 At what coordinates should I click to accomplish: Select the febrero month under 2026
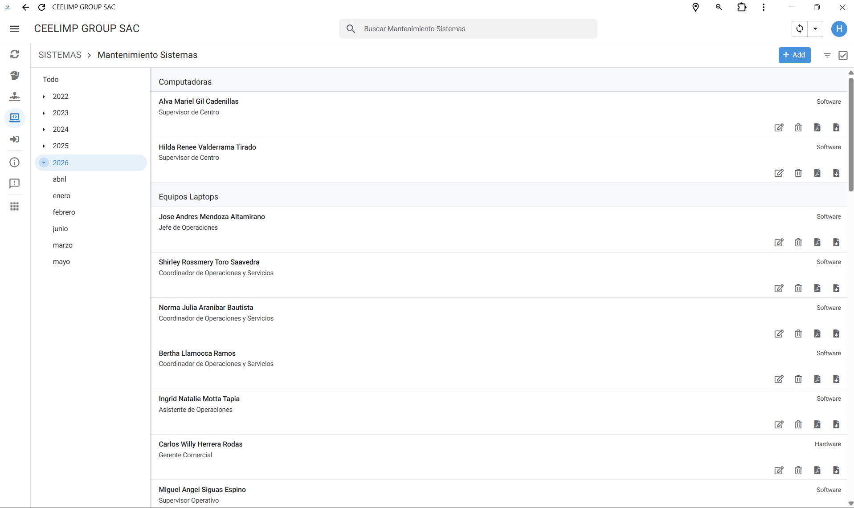(64, 212)
